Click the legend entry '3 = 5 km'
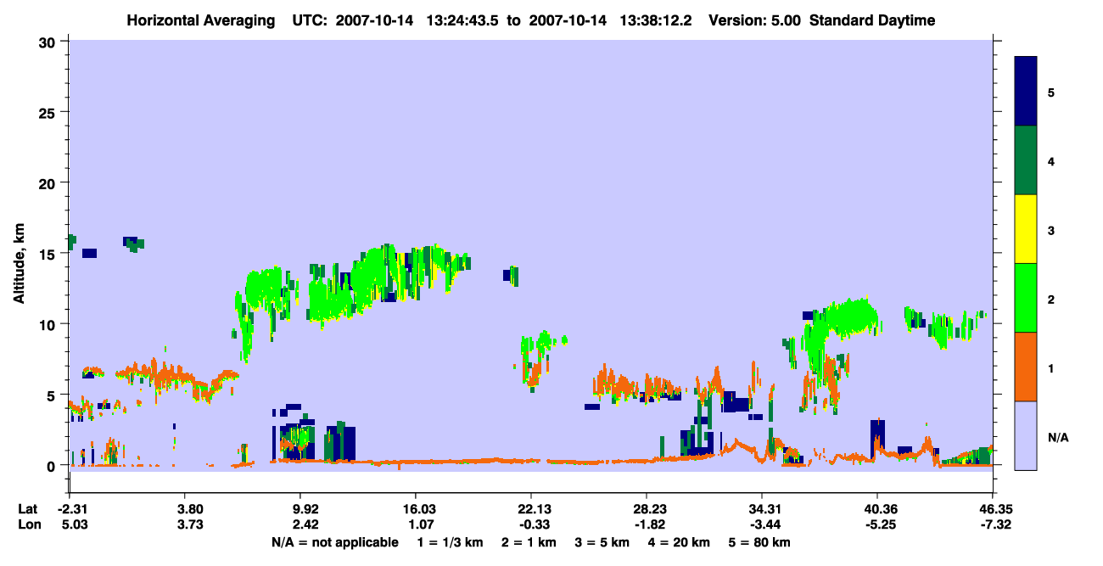 (x=604, y=542)
